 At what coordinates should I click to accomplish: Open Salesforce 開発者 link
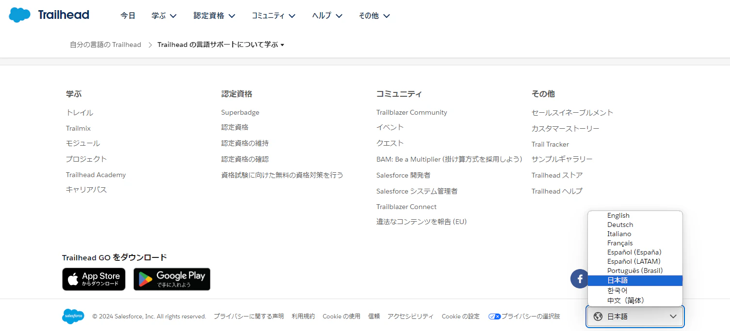pyautogui.click(x=403, y=175)
